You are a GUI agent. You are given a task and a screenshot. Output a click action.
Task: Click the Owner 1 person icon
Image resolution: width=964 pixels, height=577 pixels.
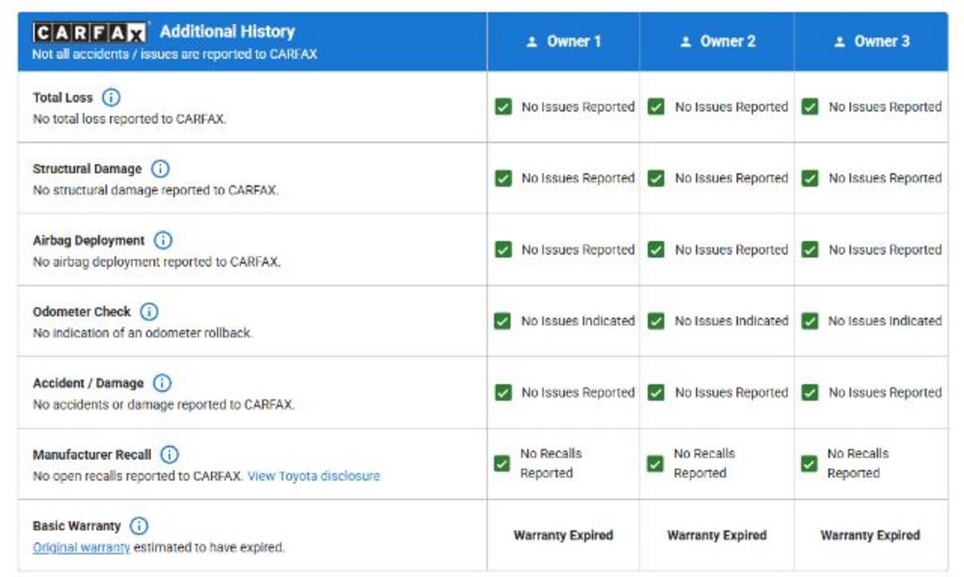[532, 41]
